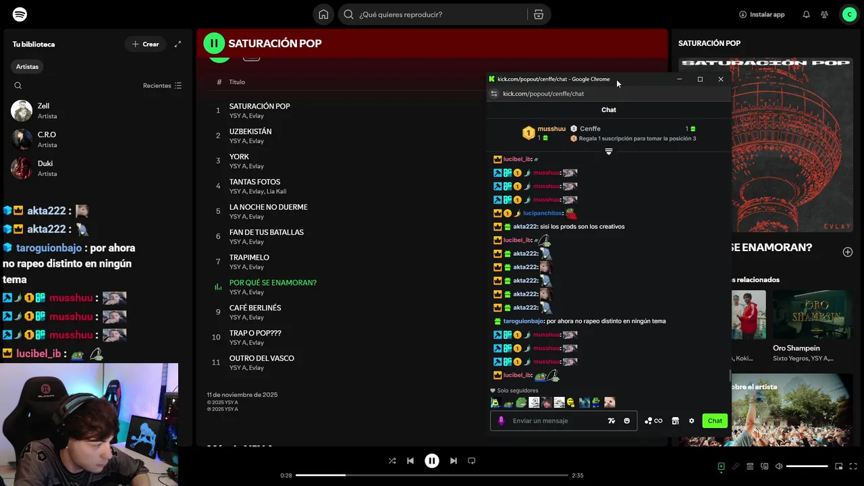Screen dimensions: 864x486
Task: Click Cenffe on chat leaderboard
Action: pyautogui.click(x=590, y=129)
